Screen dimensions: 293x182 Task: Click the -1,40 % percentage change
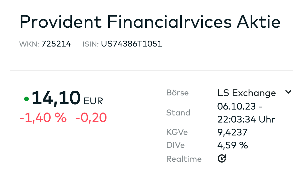click(43, 118)
